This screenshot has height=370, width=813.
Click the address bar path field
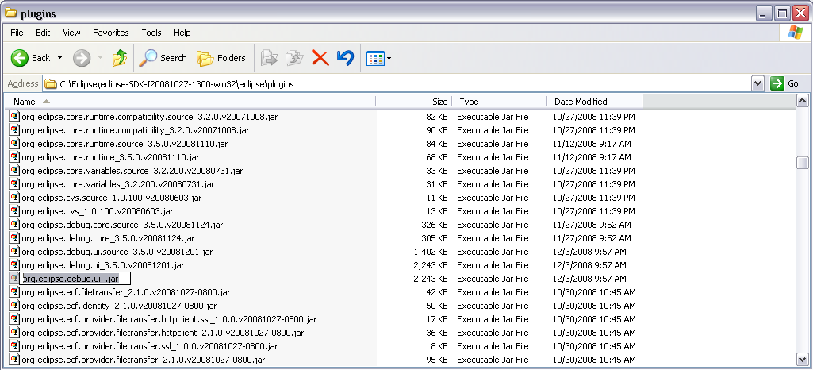tap(397, 83)
